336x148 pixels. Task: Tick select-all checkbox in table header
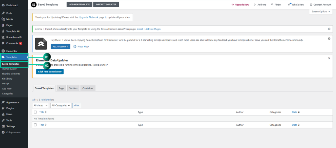point(35,112)
